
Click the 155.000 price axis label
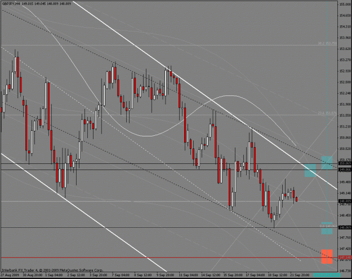pyautogui.click(x=345, y=4)
